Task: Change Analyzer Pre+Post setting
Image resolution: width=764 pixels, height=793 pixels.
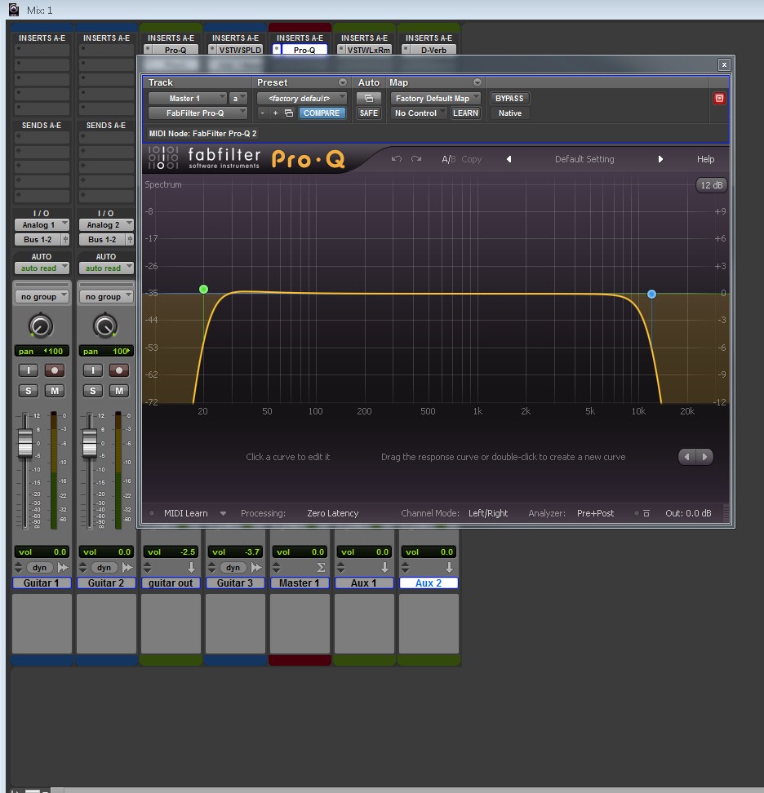Action: 595,513
